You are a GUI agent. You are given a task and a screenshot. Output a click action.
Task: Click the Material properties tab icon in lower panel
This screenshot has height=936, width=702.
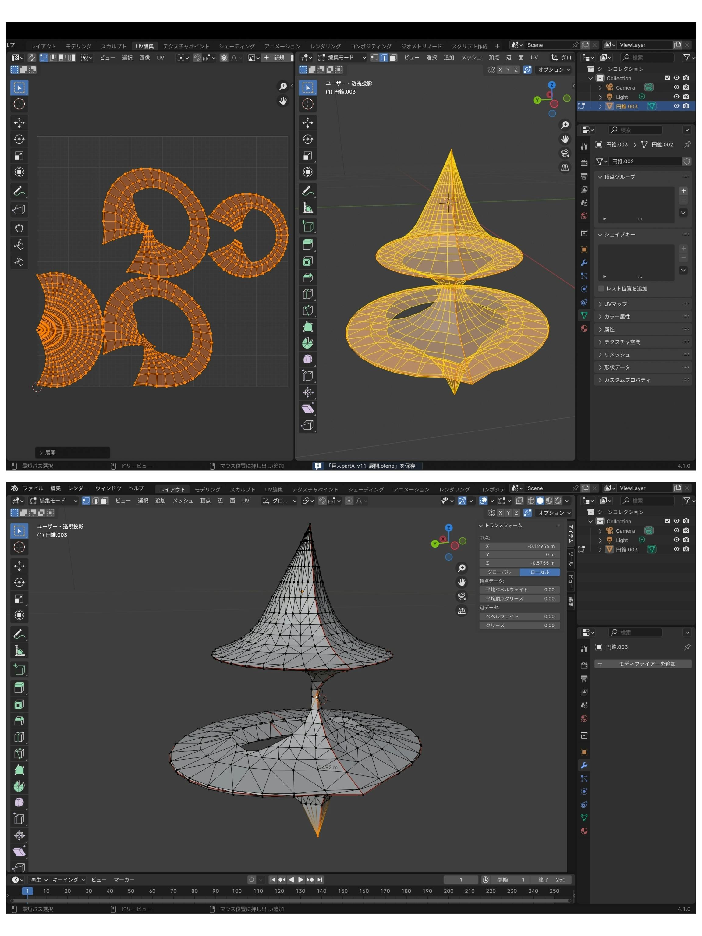pos(584,831)
